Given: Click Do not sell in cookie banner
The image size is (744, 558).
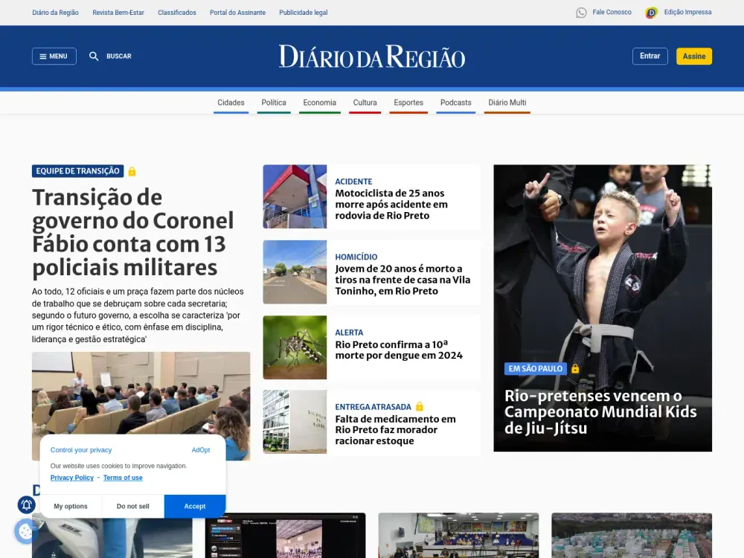Looking at the screenshot, I should pos(132,506).
